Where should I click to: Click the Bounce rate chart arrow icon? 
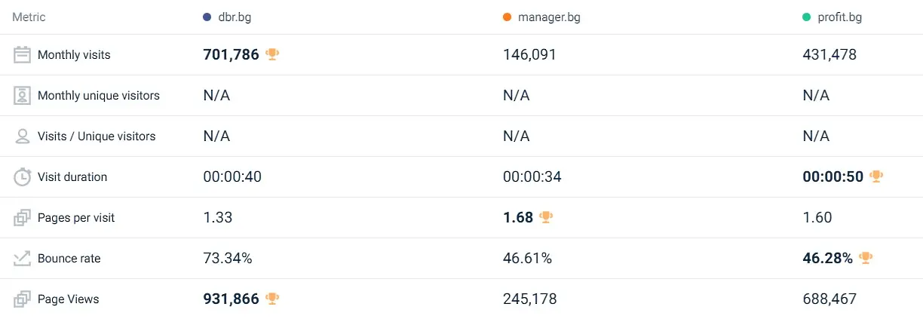click(x=22, y=259)
